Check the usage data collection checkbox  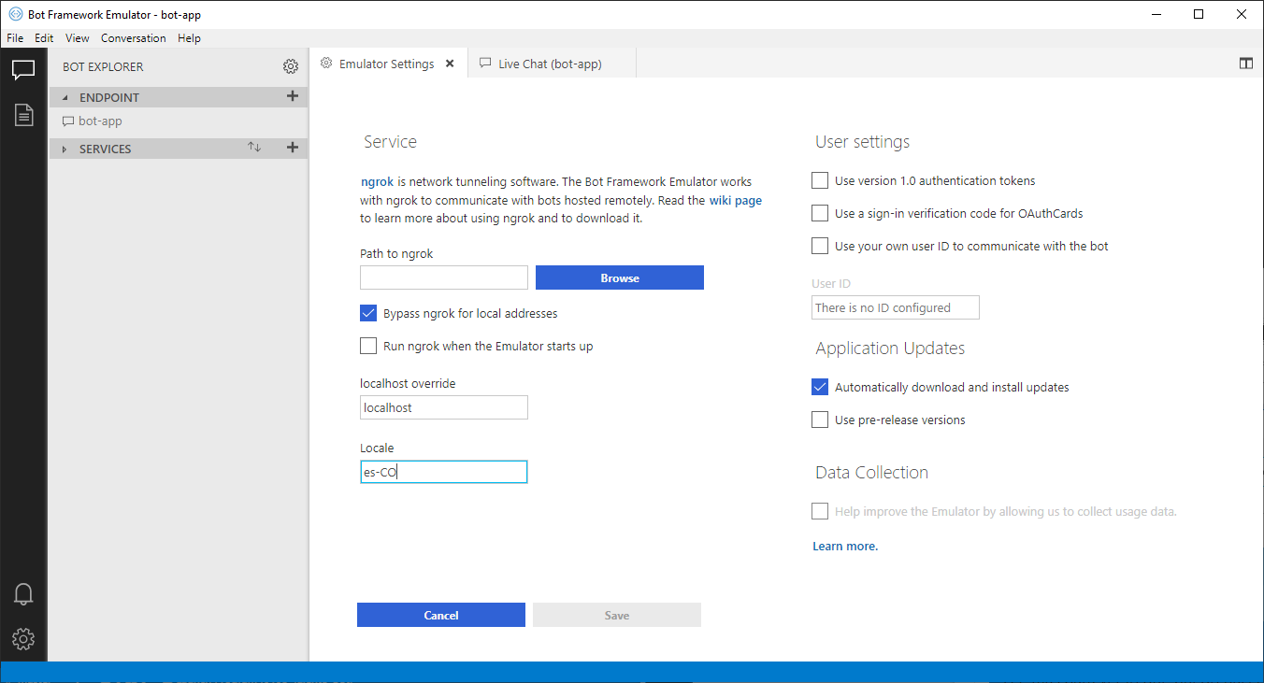pos(820,511)
